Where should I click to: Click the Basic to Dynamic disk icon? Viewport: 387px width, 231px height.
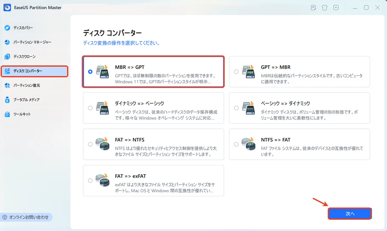(249, 108)
